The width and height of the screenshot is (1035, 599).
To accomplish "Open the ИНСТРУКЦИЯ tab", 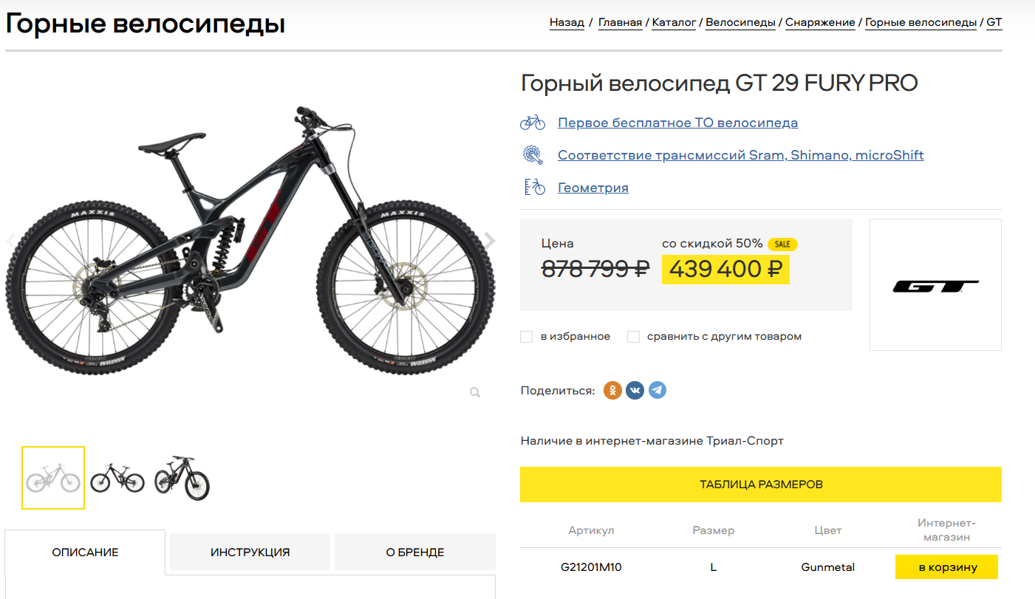I will pyautogui.click(x=250, y=552).
